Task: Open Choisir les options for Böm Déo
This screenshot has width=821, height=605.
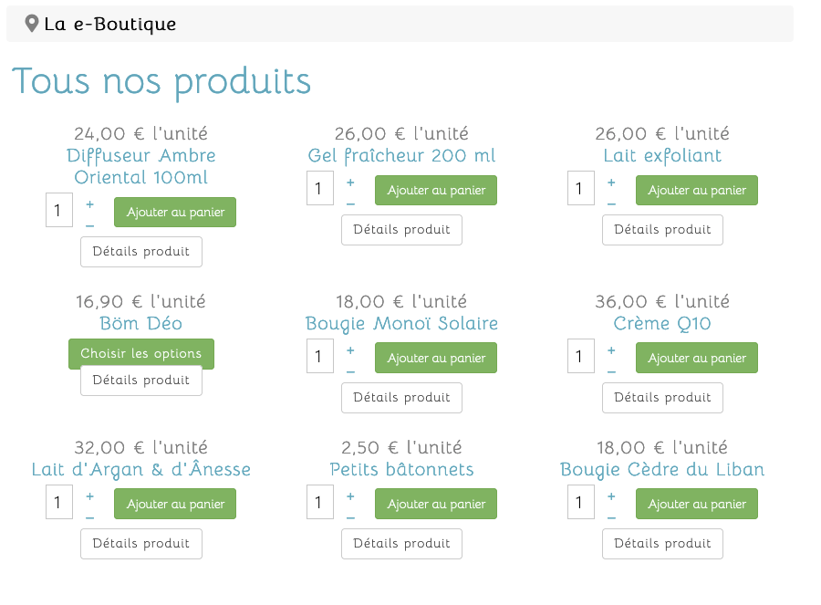Action: click(141, 353)
